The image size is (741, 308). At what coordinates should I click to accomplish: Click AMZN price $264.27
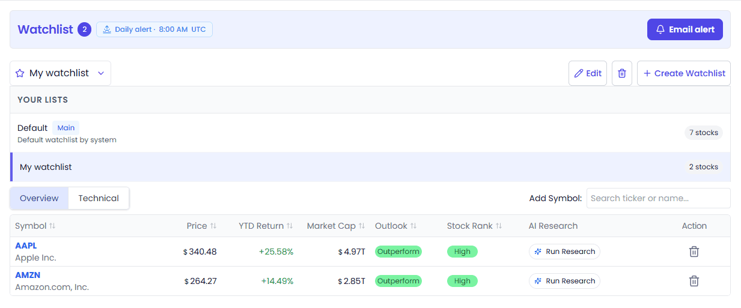point(200,281)
